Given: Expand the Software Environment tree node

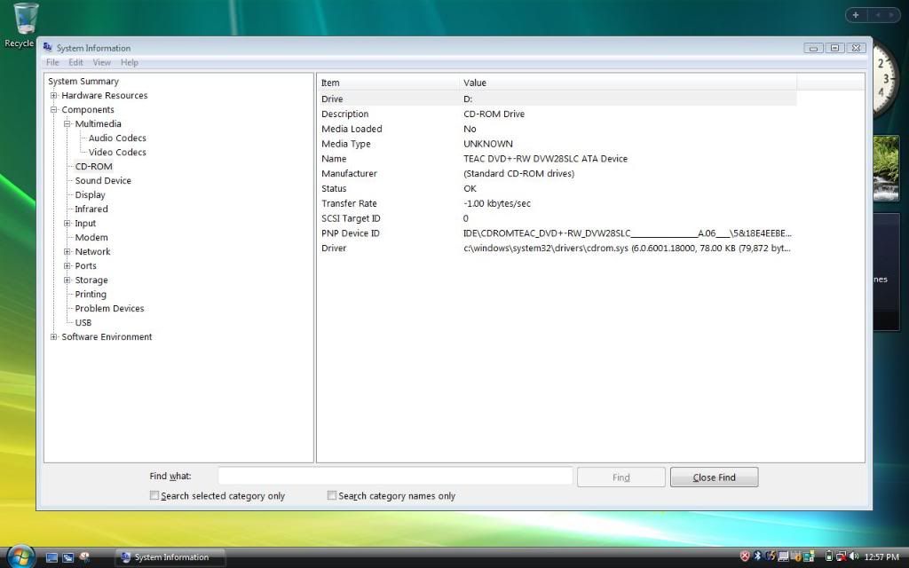Looking at the screenshot, I should coord(54,337).
